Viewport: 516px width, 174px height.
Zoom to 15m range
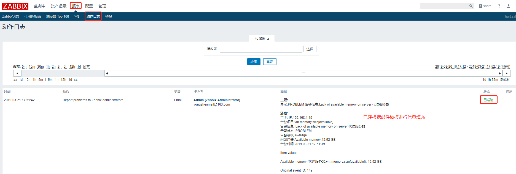coord(32,67)
